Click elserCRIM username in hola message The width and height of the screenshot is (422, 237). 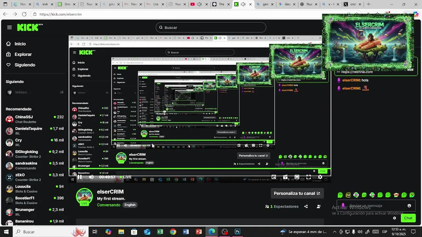pyautogui.click(x=351, y=80)
